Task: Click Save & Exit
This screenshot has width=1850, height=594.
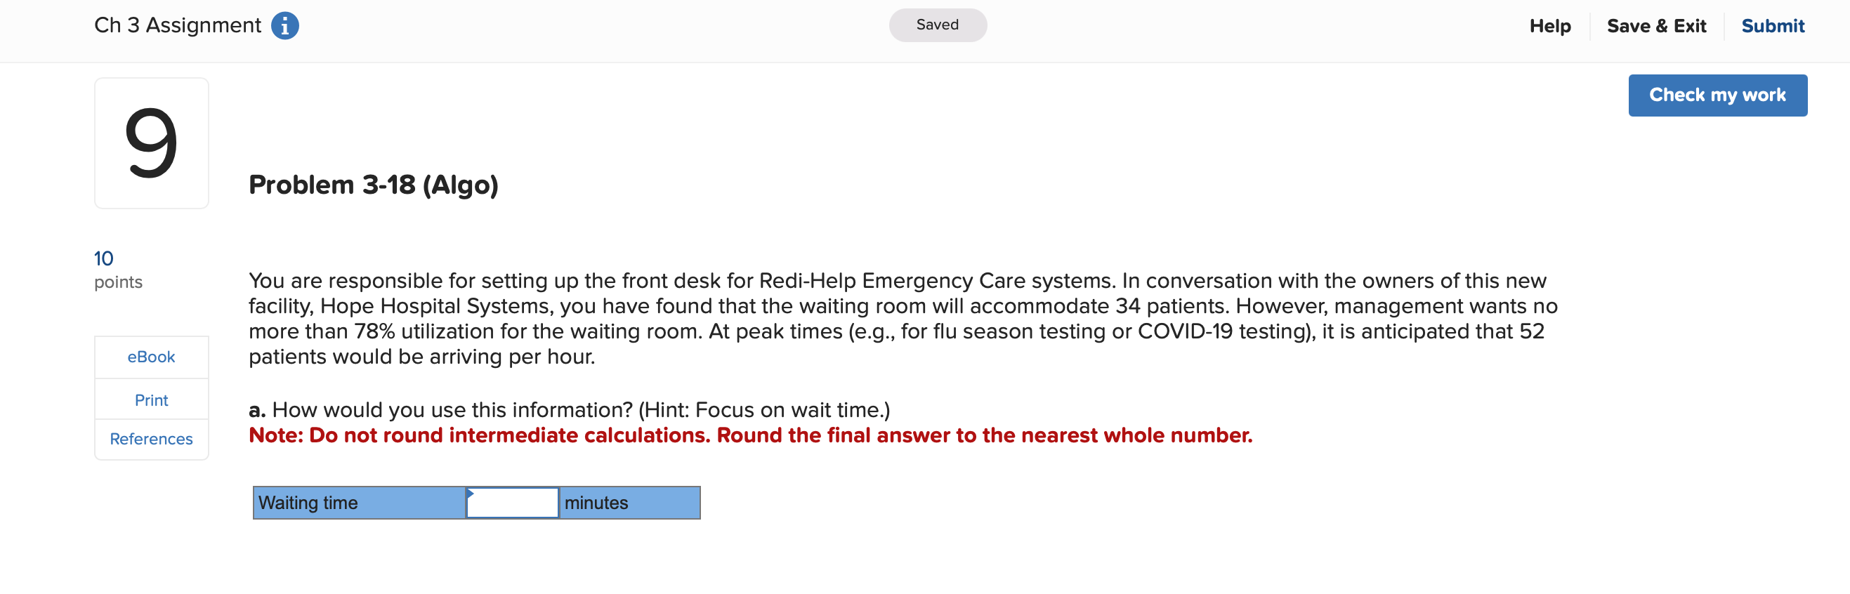Action: click(1656, 25)
